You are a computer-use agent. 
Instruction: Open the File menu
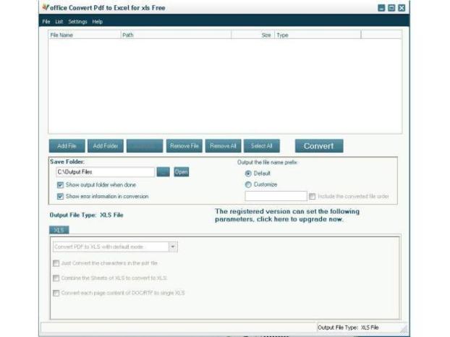(46, 22)
